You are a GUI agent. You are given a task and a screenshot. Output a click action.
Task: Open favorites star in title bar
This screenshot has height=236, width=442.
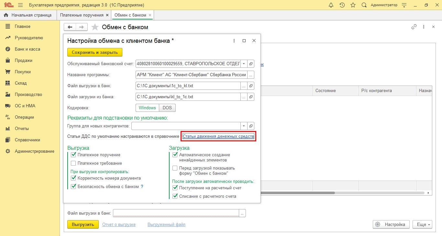353,5
